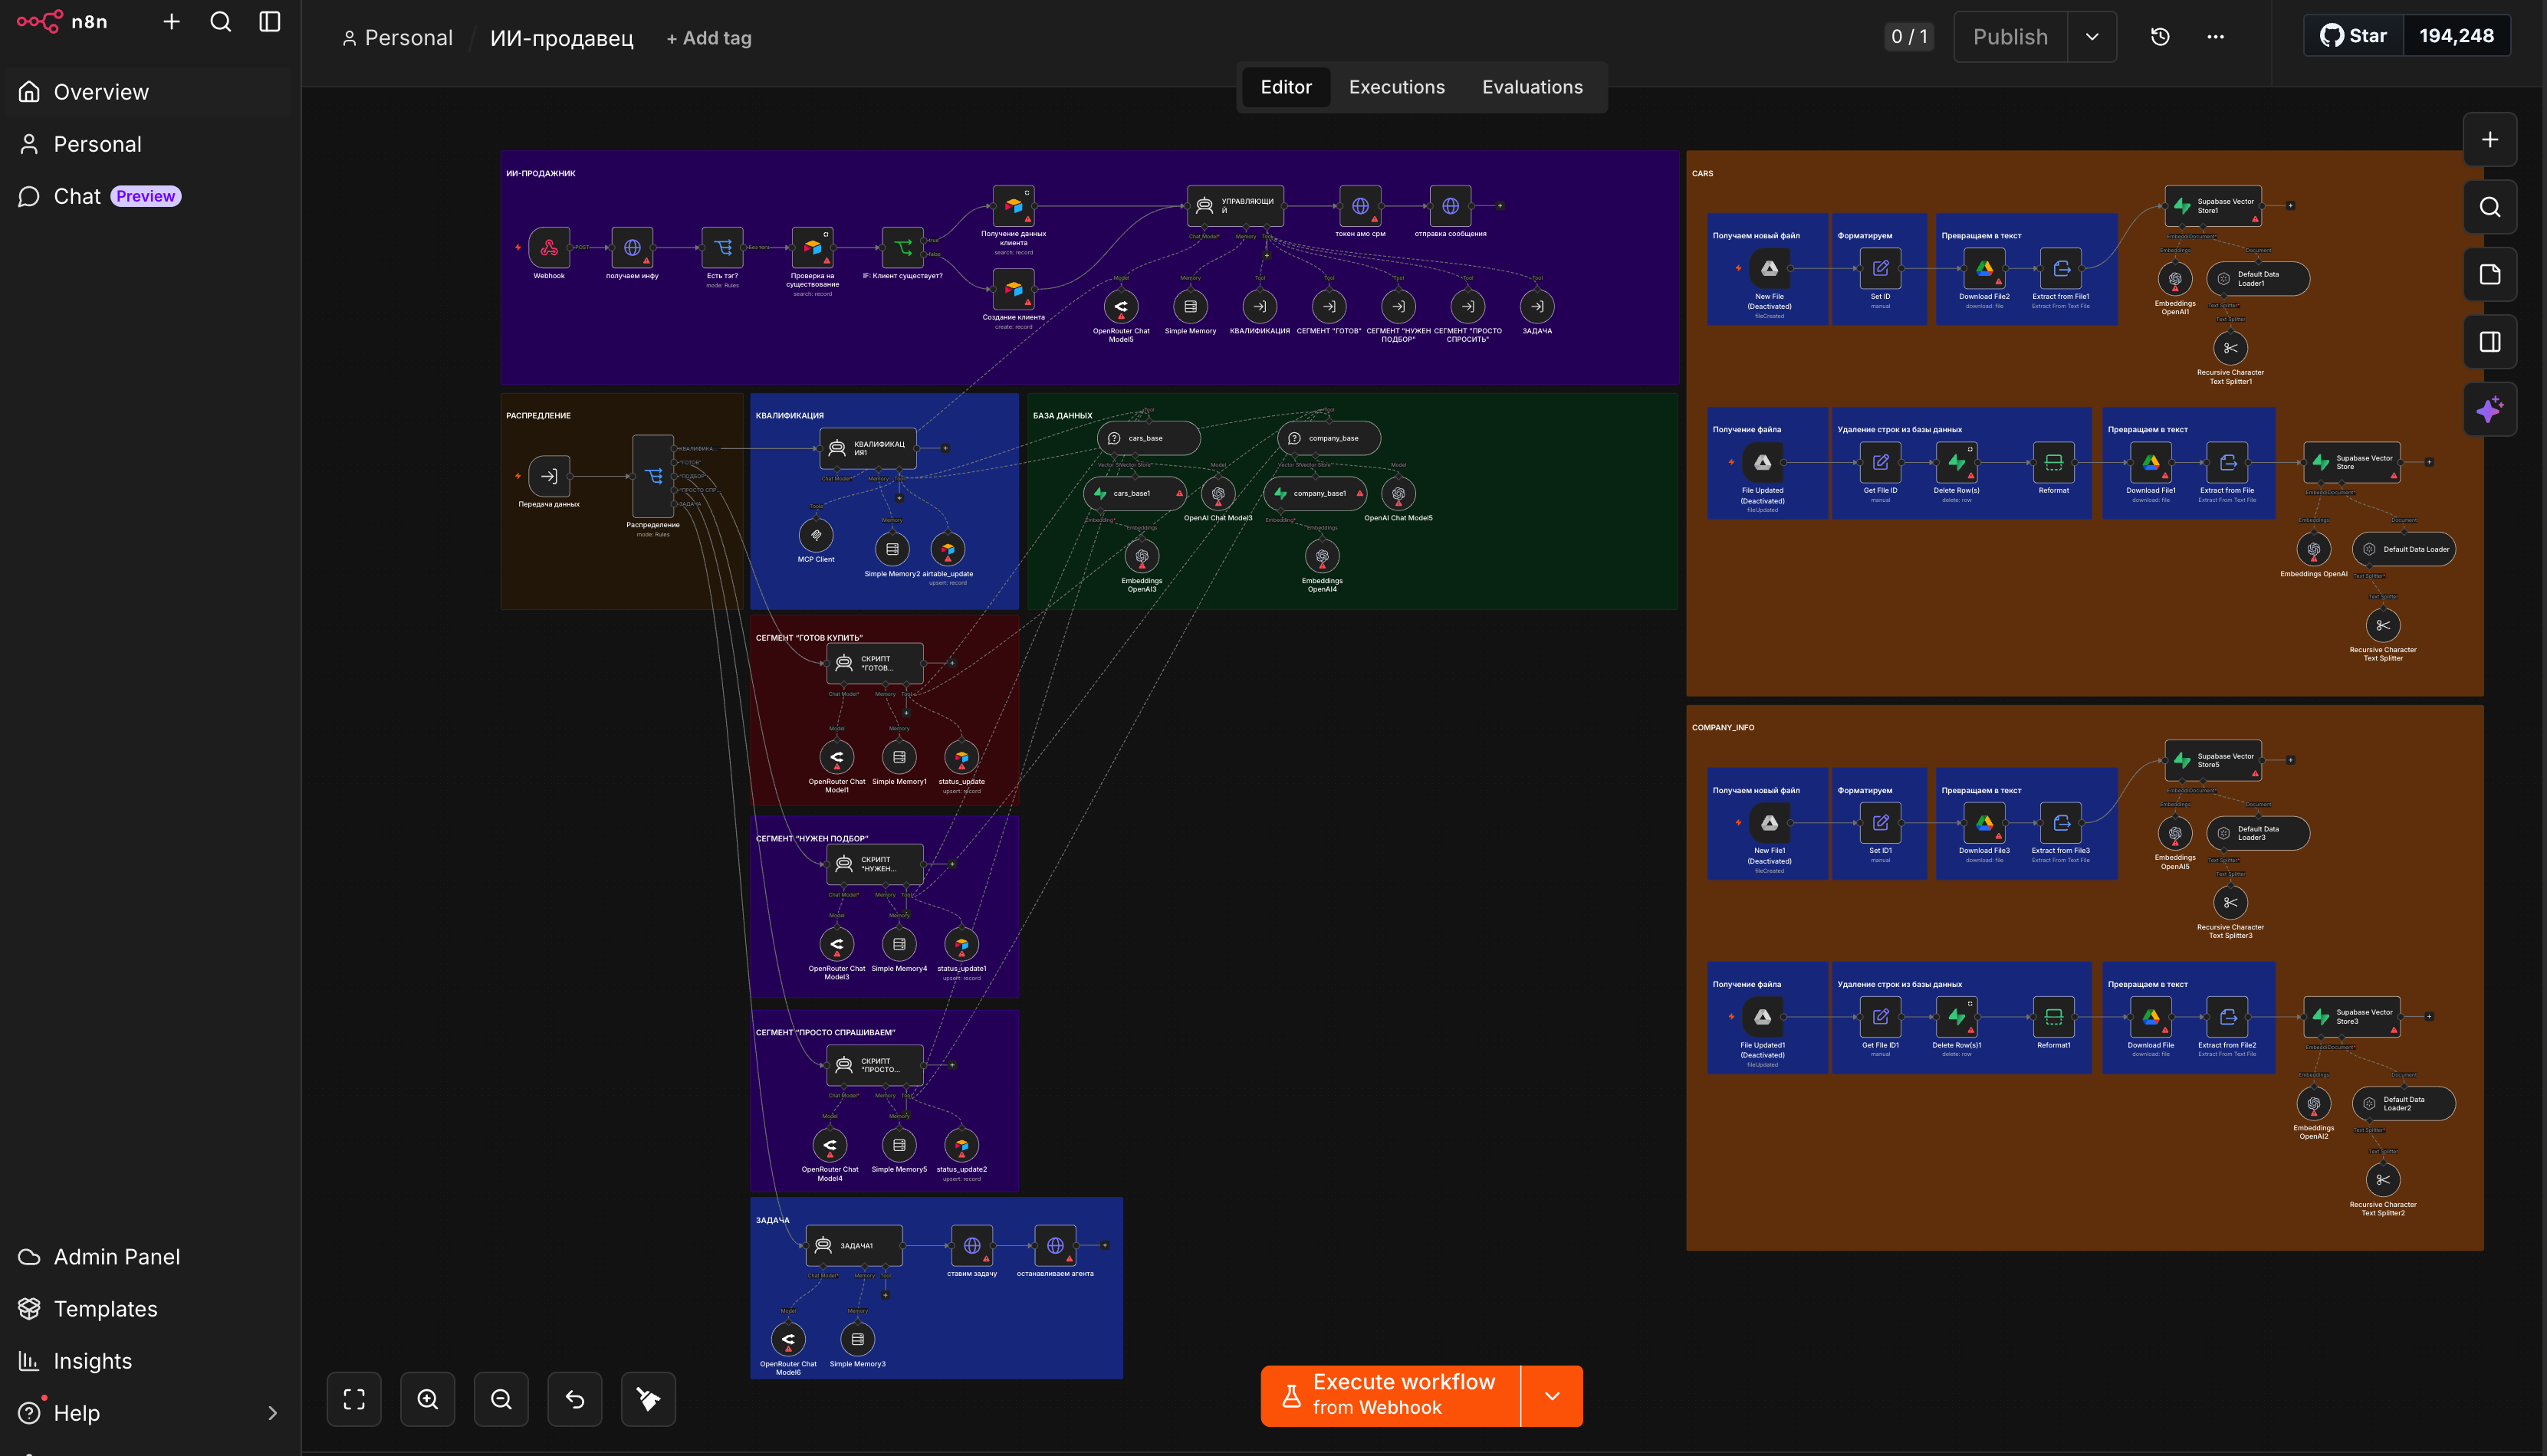
Task: Fit workflow to view
Action: click(354, 1399)
